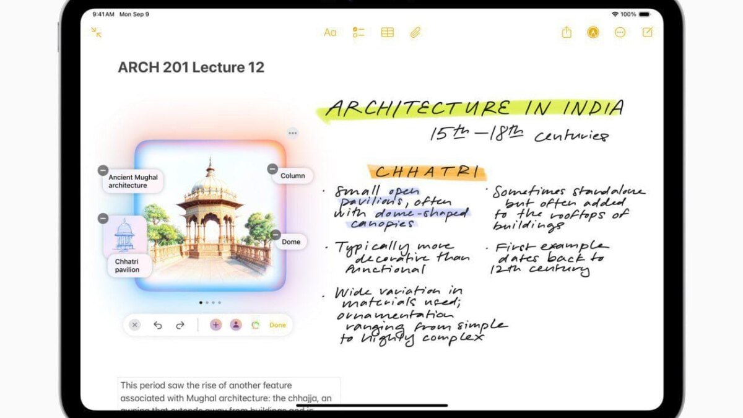Remove the Column concept tag
The height and width of the screenshot is (418, 743).
pyautogui.click(x=272, y=169)
